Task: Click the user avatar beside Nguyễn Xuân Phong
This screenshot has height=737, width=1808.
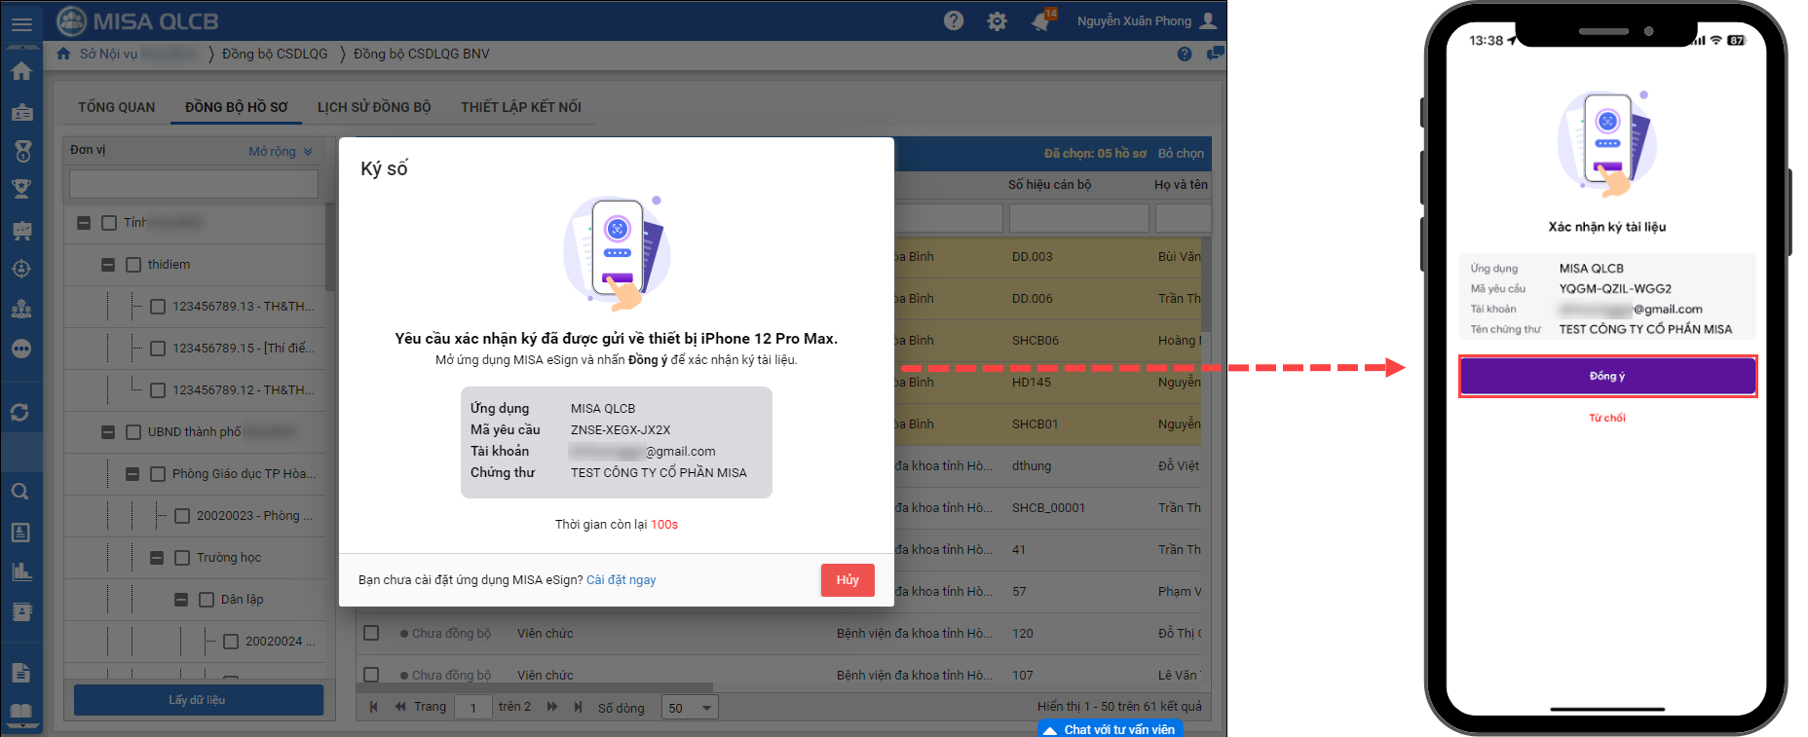Action: point(1209,20)
